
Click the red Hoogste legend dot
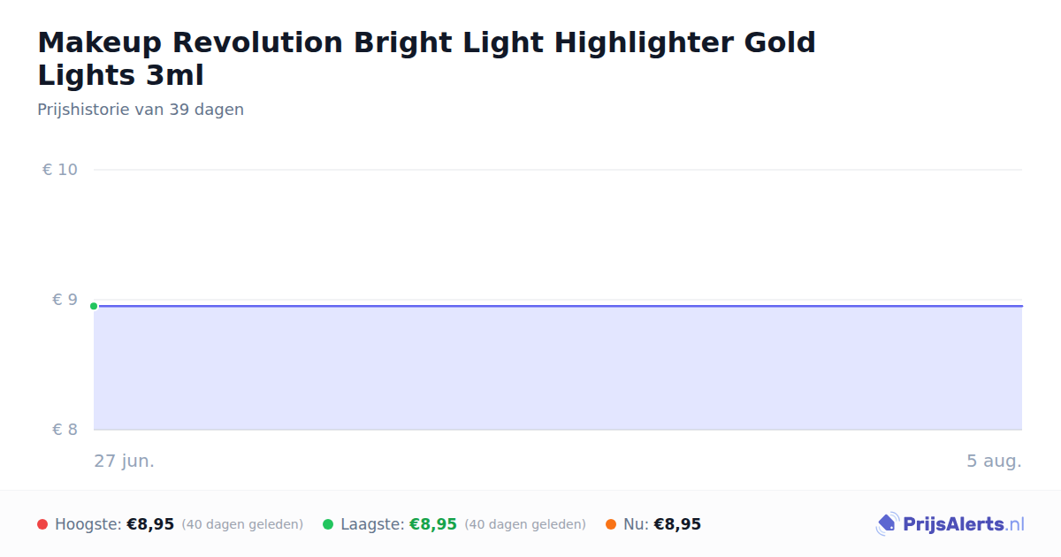coord(42,524)
